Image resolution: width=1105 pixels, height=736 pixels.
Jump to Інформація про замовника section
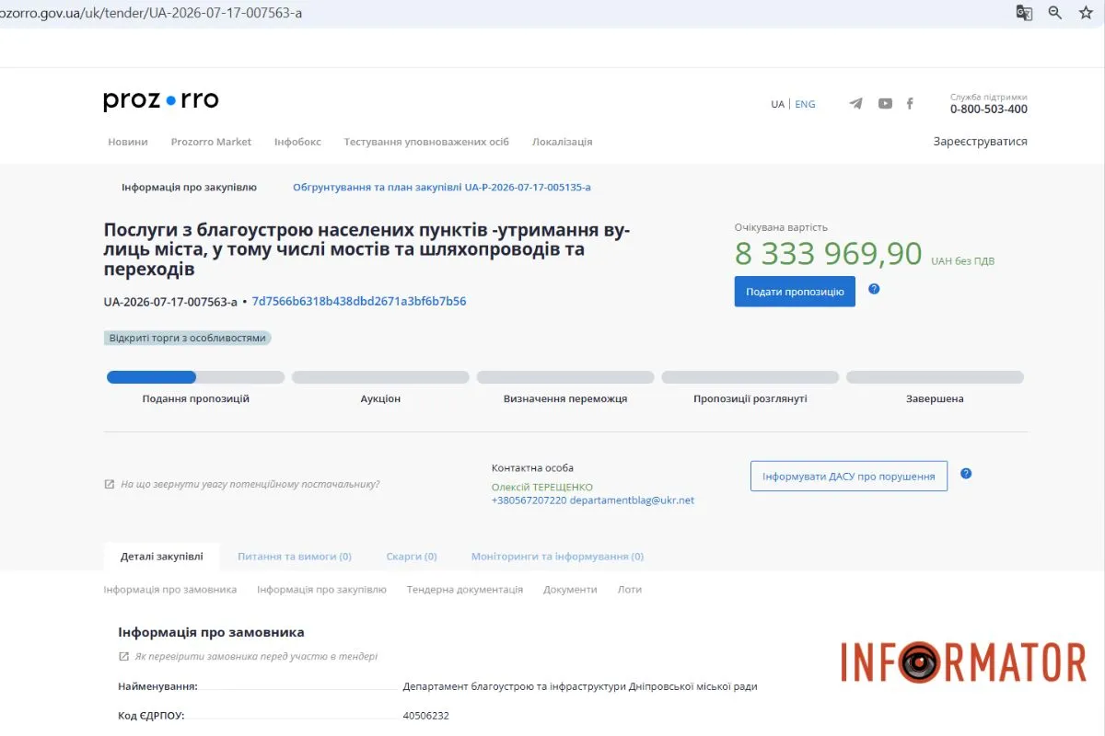click(x=170, y=590)
